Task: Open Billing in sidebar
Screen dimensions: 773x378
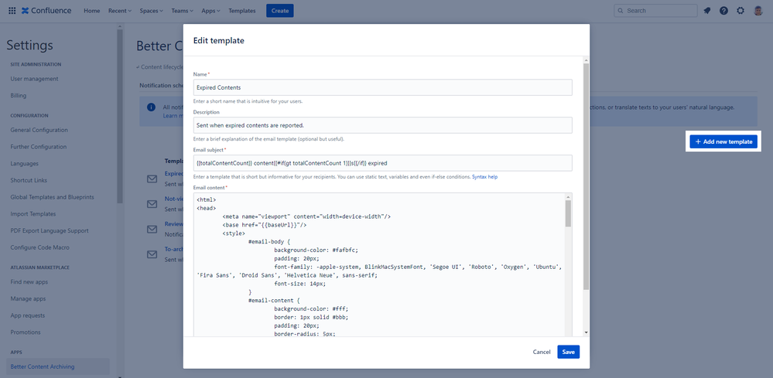Action: pos(19,96)
